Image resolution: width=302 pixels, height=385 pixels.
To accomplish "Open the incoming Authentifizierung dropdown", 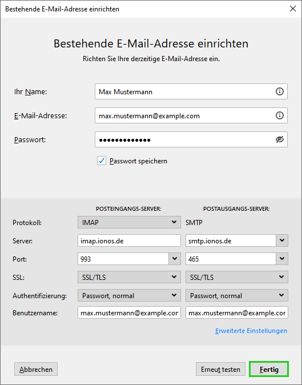I will click(x=129, y=295).
